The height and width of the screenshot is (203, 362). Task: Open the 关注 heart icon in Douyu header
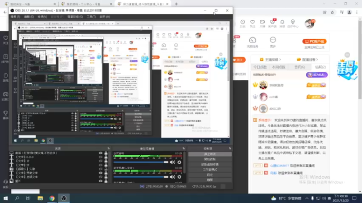(x=252, y=23)
